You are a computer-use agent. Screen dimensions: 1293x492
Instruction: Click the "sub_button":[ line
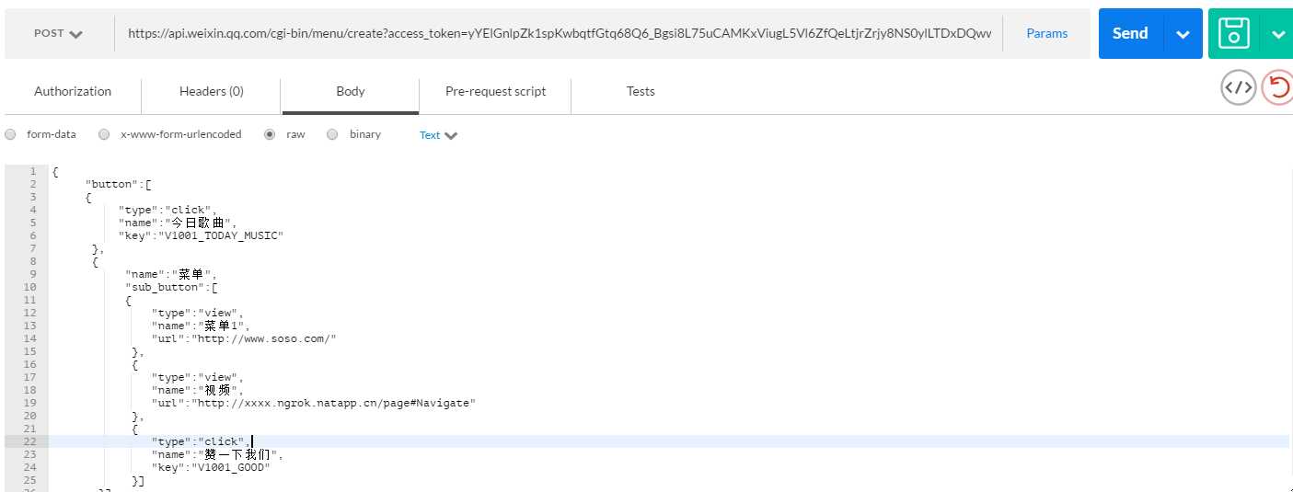[x=171, y=287]
